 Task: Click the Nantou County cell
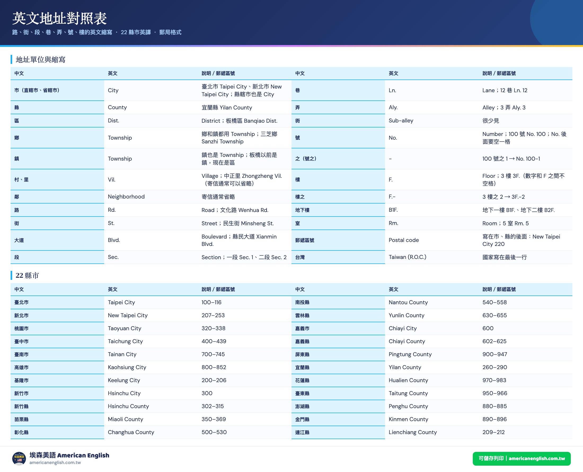point(432,302)
